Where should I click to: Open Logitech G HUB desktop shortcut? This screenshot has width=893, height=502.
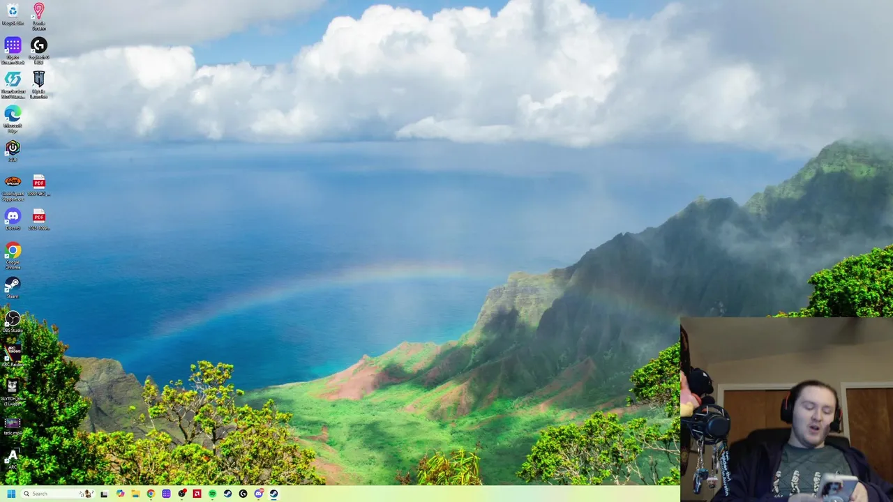[x=38, y=50]
